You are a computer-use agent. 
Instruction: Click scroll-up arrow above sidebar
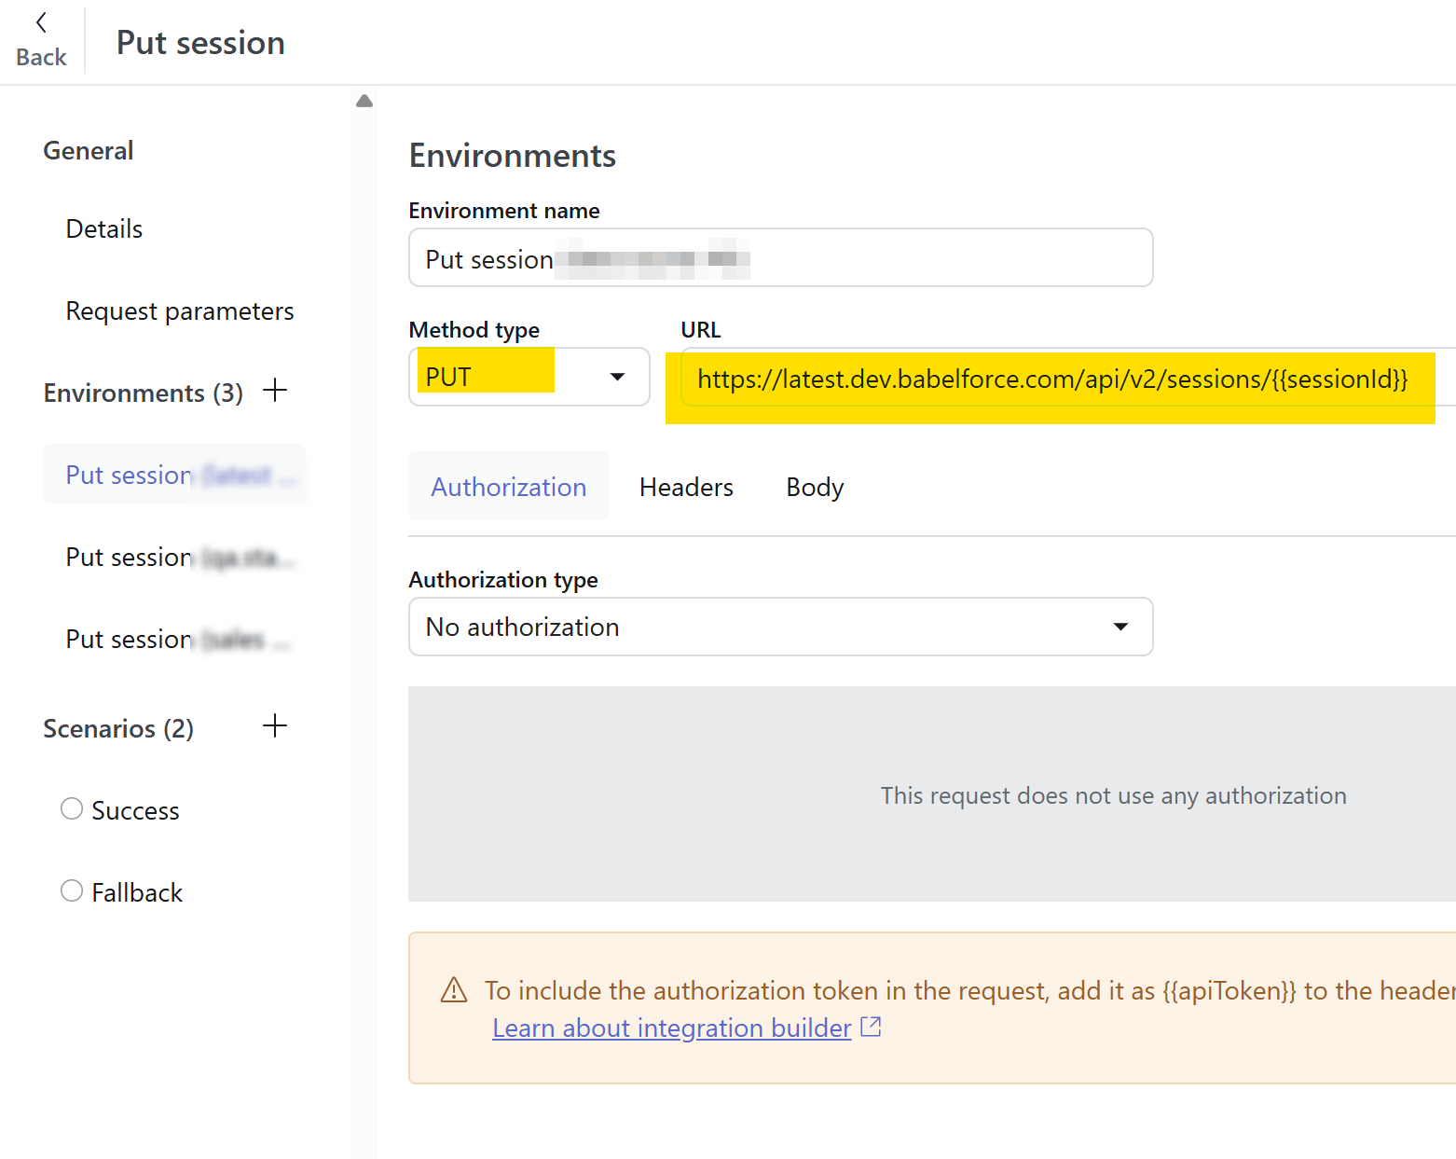click(x=364, y=101)
